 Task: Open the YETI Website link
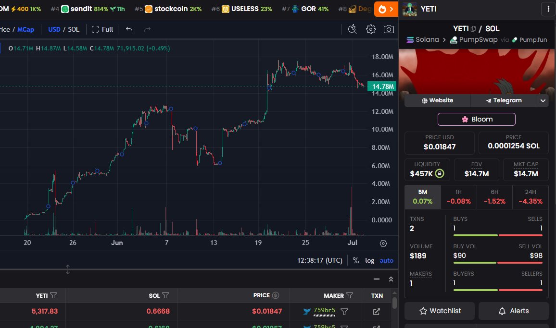pyautogui.click(x=437, y=100)
